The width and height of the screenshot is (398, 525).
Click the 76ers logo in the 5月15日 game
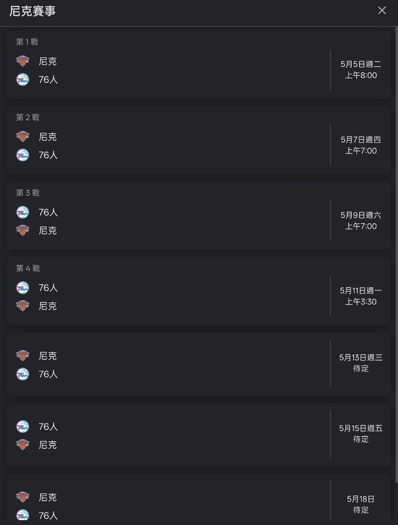click(x=23, y=427)
